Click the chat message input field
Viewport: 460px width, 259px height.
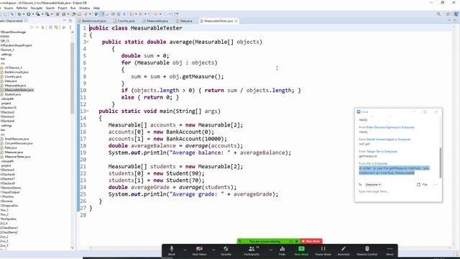click(397, 192)
